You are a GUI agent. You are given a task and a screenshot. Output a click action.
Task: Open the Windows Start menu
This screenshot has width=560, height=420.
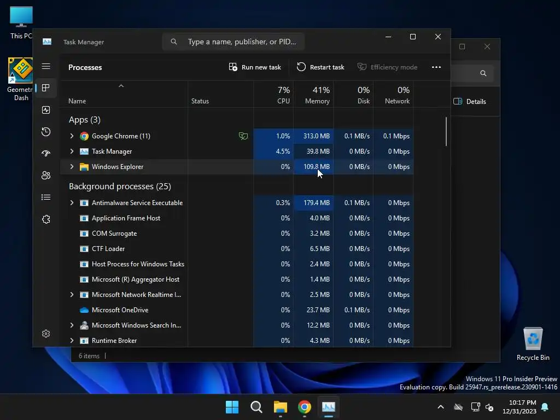pos(232,407)
